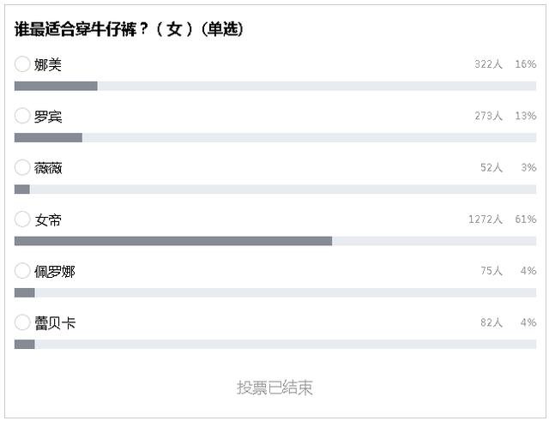Choose the 蕾贝卡 radio option
549x421 pixels.
pyautogui.click(x=22, y=322)
